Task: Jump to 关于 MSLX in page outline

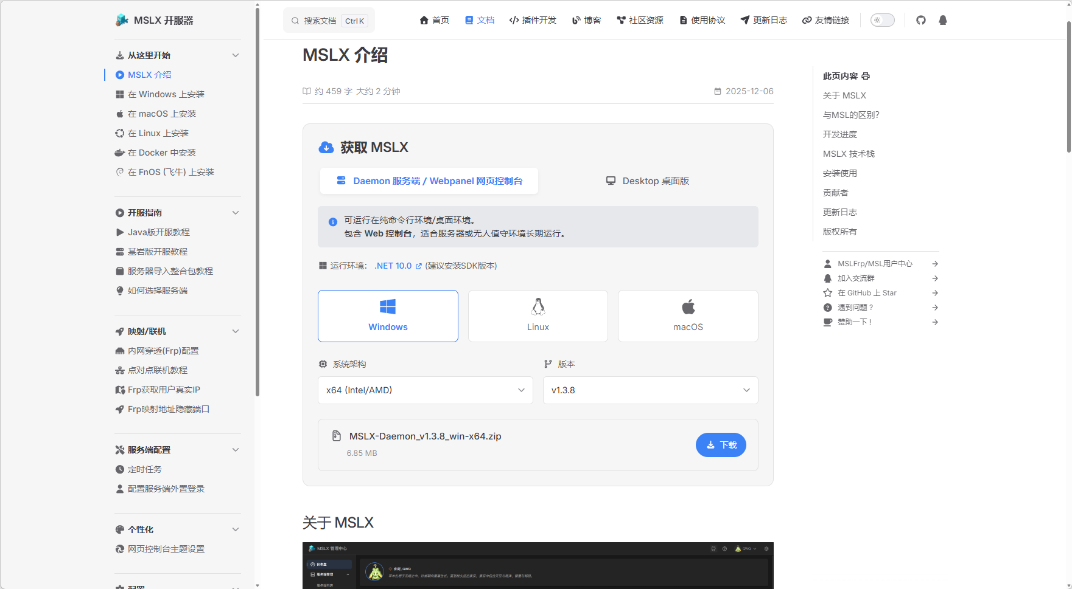Action: [844, 95]
